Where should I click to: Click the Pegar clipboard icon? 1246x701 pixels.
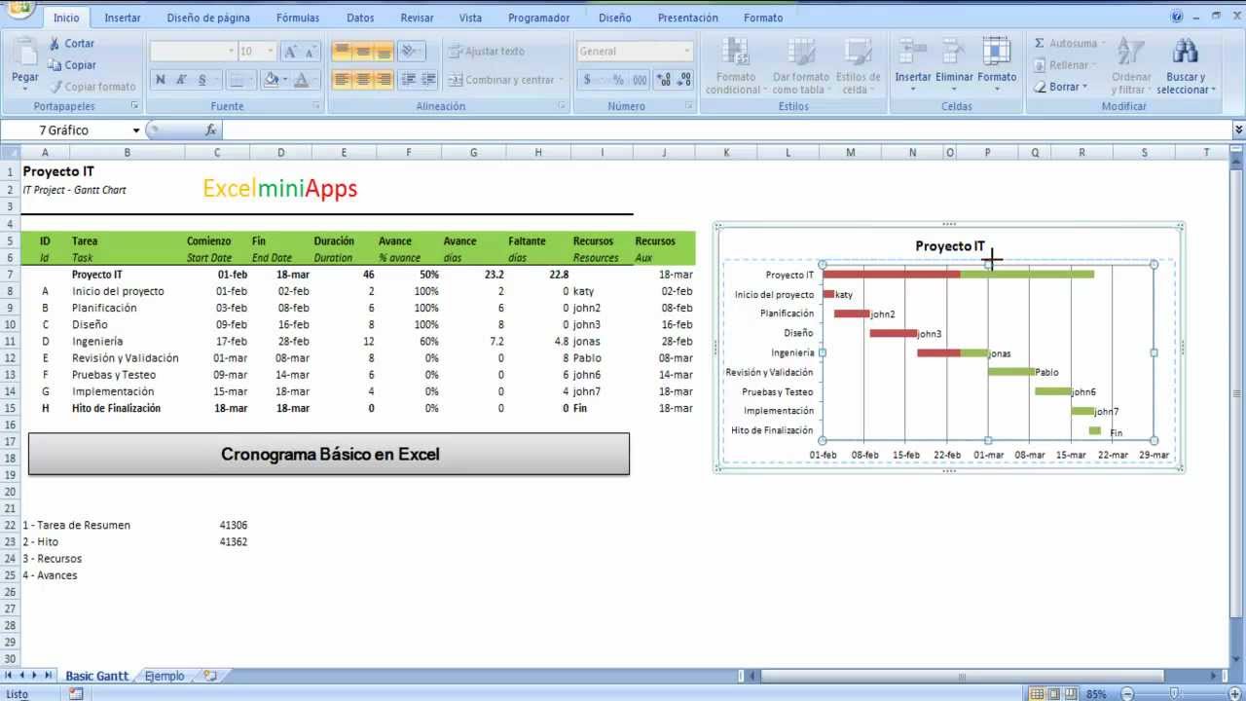point(25,53)
